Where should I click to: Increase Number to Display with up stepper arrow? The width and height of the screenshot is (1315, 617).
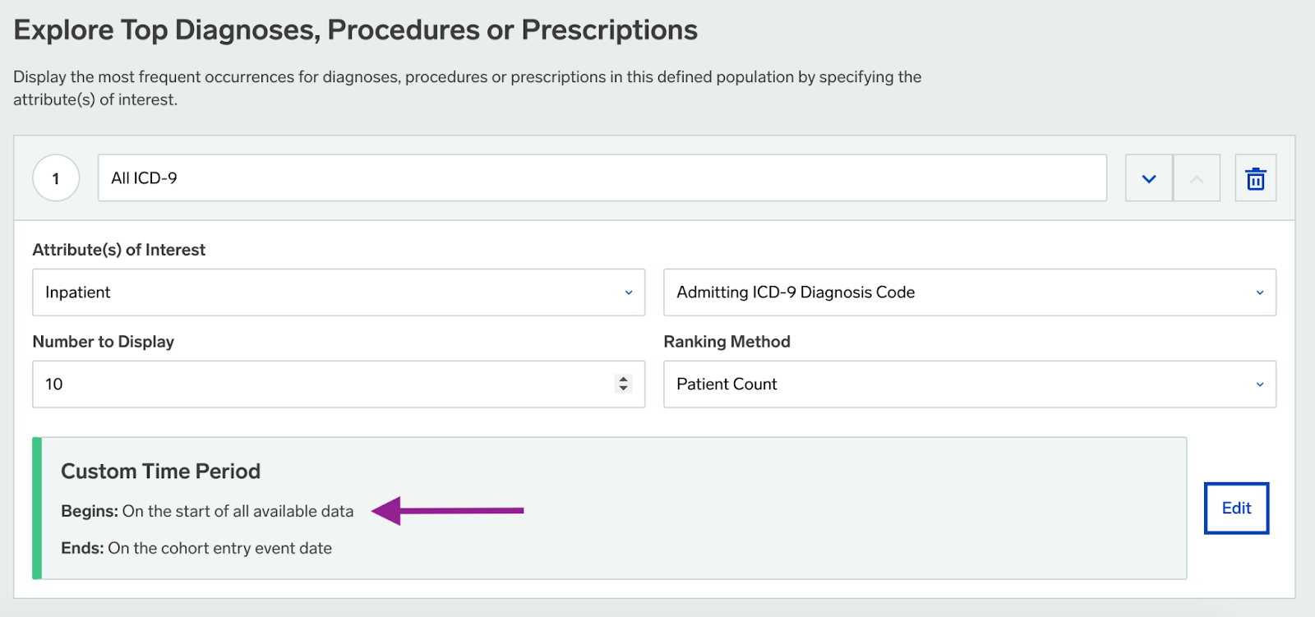click(623, 379)
